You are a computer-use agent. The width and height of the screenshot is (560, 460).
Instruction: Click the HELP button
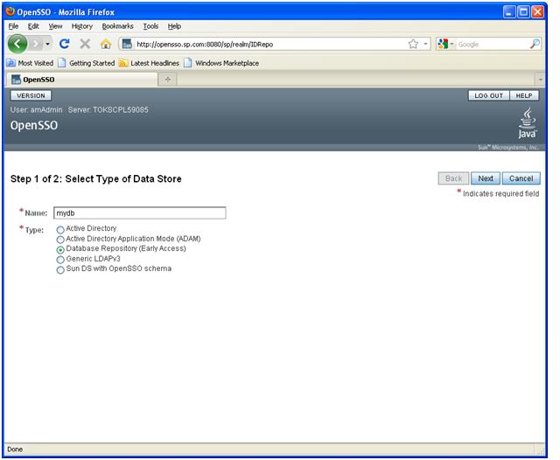(524, 95)
